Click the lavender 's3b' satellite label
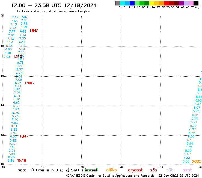Screen dimensions: 202x178 click(x=170, y=170)
